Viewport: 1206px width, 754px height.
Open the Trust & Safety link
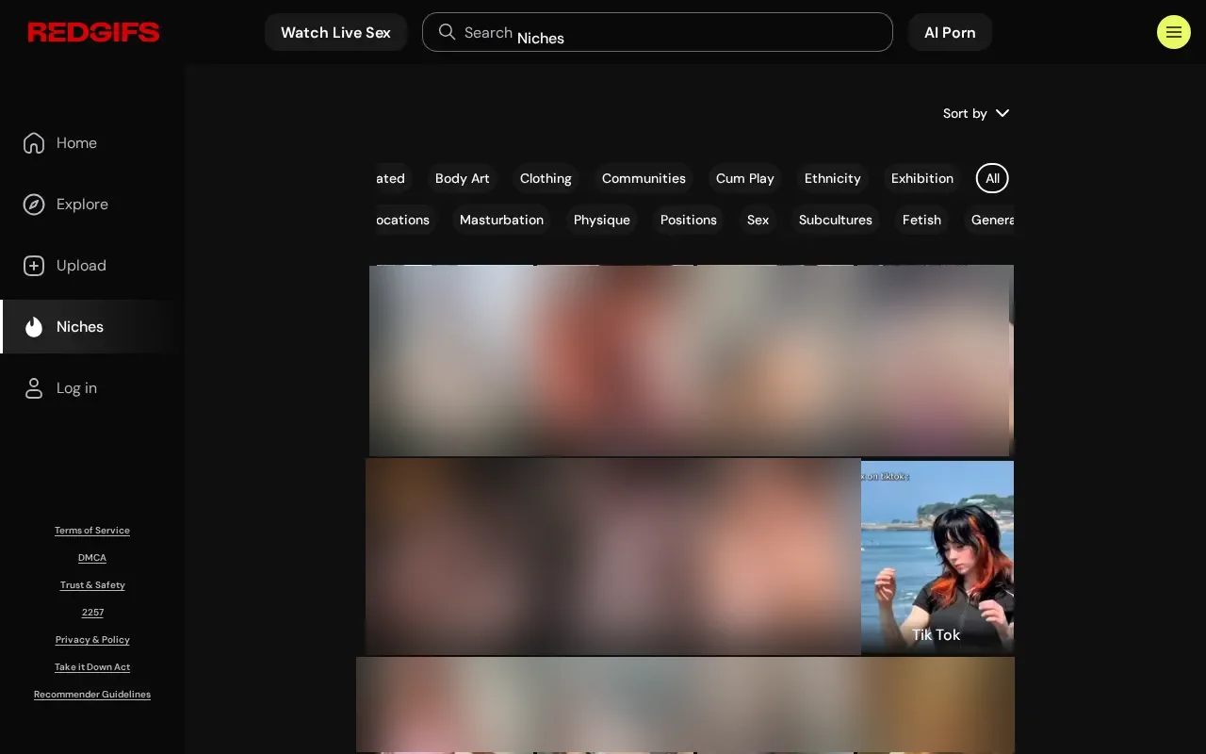[x=92, y=585]
